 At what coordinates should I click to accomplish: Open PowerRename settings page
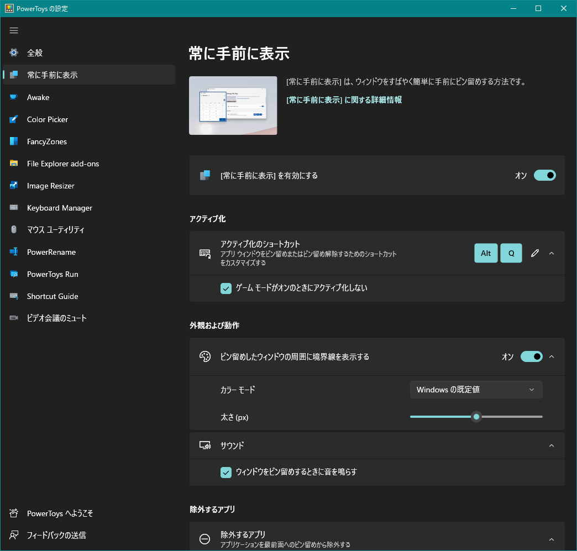click(88, 252)
